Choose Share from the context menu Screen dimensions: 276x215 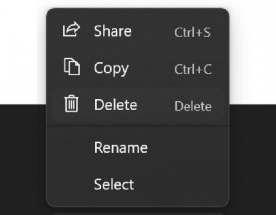112,31
